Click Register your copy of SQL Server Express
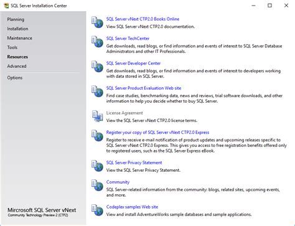The width and height of the screenshot is (295, 226). pos(157,133)
